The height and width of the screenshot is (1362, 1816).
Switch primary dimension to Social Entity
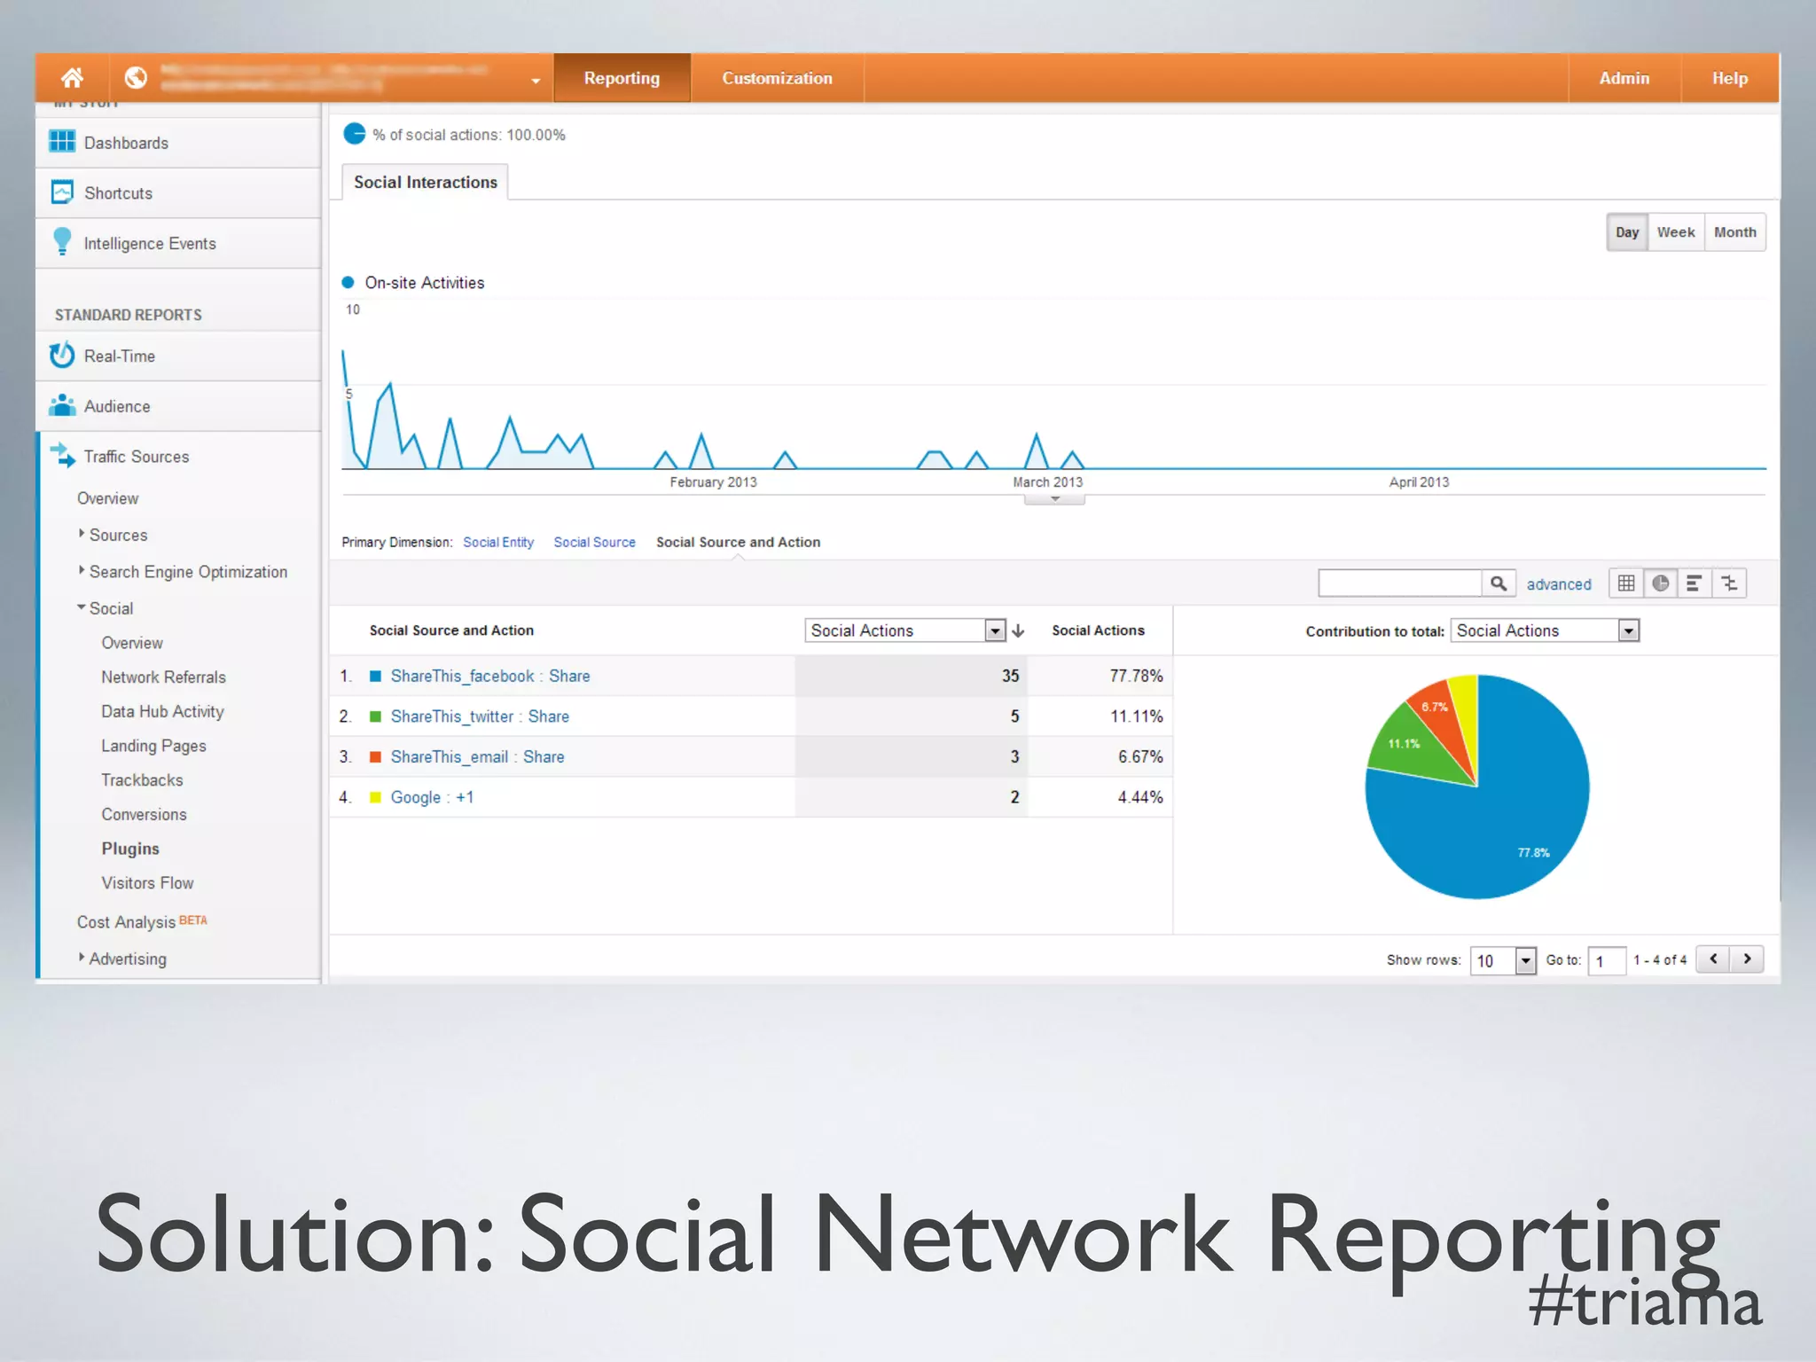click(498, 542)
